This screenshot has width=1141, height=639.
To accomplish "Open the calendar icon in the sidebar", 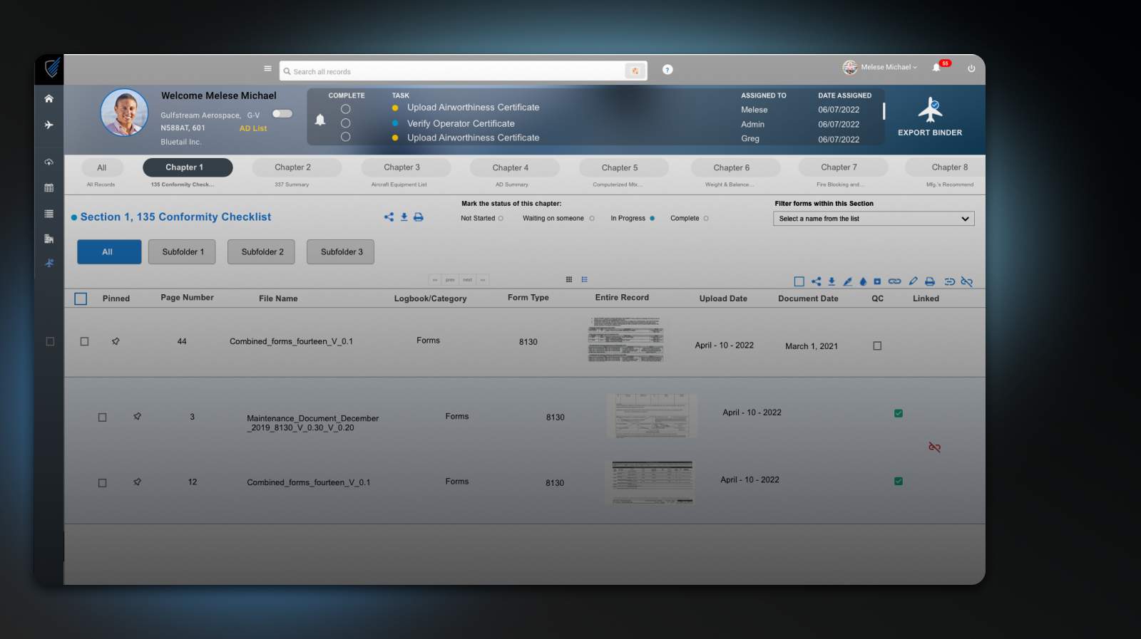I will point(48,188).
